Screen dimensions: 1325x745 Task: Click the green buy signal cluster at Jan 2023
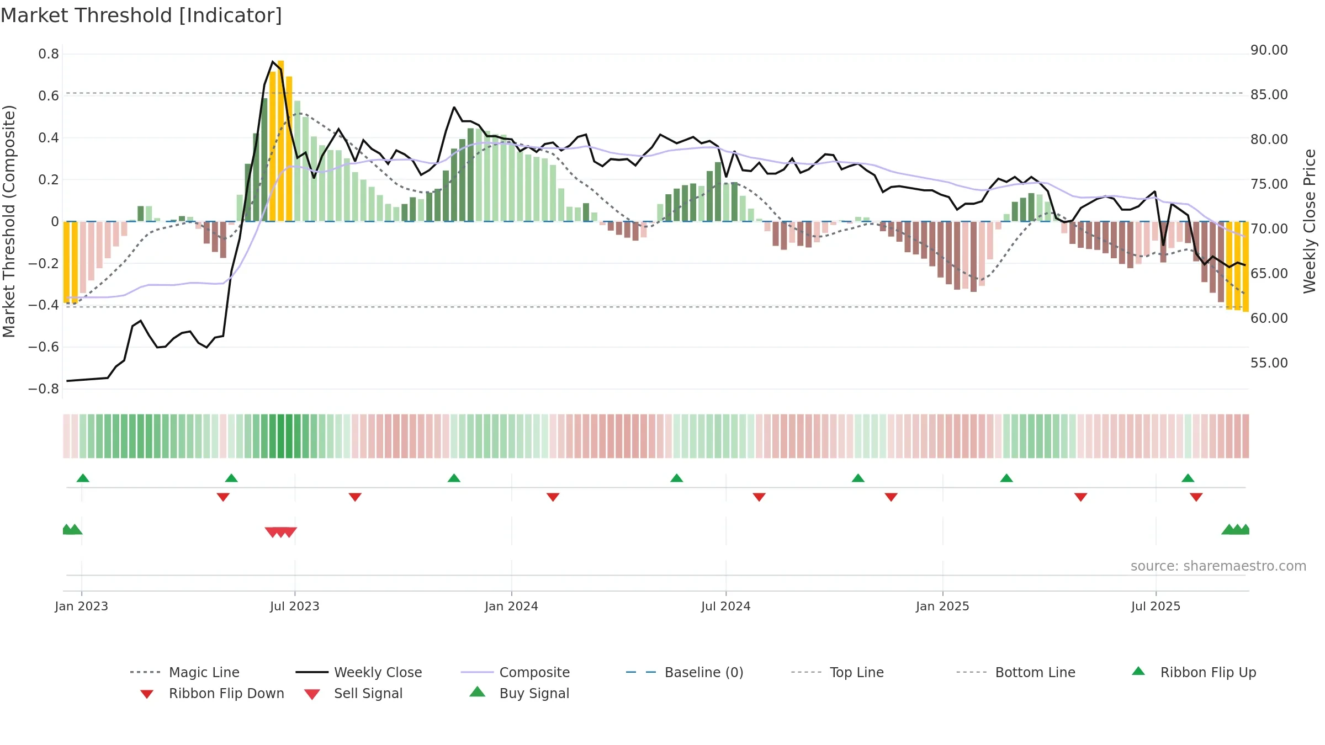pos(72,529)
